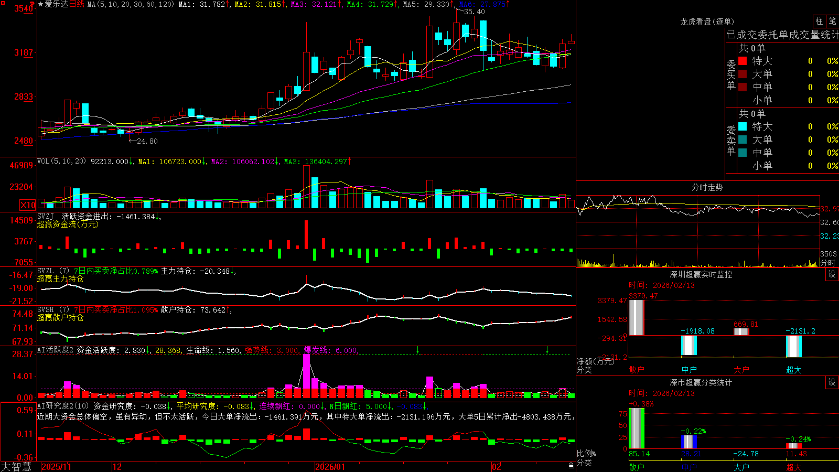Click the 深圳超赢实时监控 panel title

coord(701,274)
